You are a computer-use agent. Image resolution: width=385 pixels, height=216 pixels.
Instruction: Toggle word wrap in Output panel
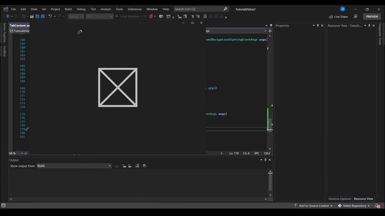[x=144, y=166]
